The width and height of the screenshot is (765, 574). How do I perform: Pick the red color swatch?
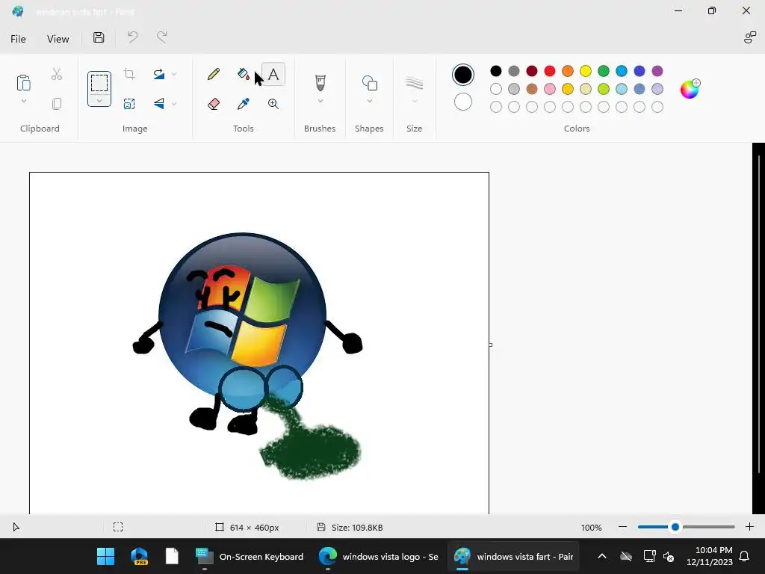coord(550,71)
